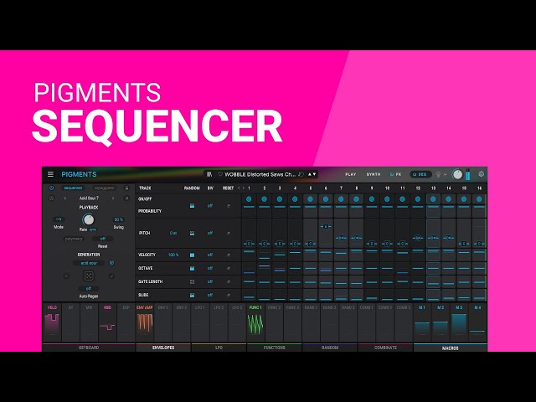Click the preset up/down navigation arrows

(312, 174)
